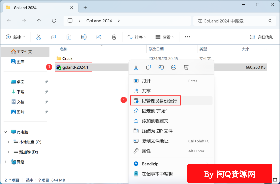Sort by the 类型 column header
The height and width of the screenshot is (184, 280).
pyautogui.click(x=203, y=49)
